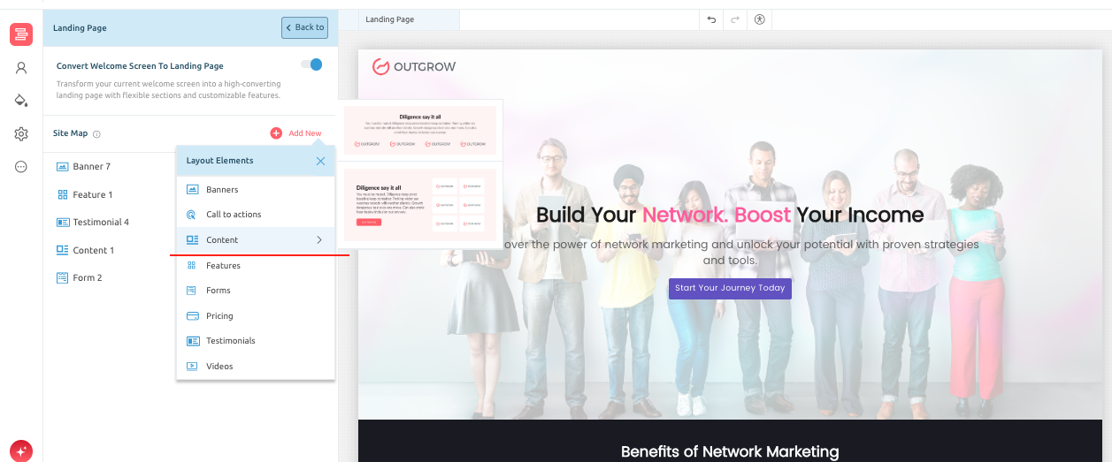Click the Back to button
The height and width of the screenshot is (462, 1112).
(x=304, y=27)
